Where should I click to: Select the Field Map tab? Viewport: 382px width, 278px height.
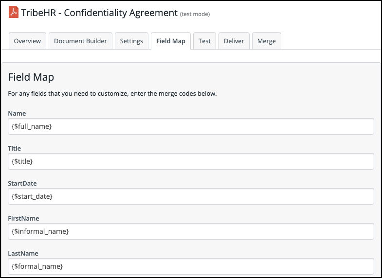coord(171,41)
